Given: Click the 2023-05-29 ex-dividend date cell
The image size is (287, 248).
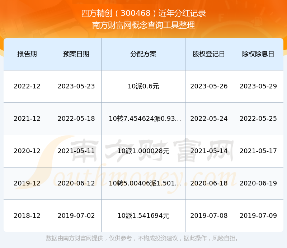Looking at the screenshot, I should (258, 86).
